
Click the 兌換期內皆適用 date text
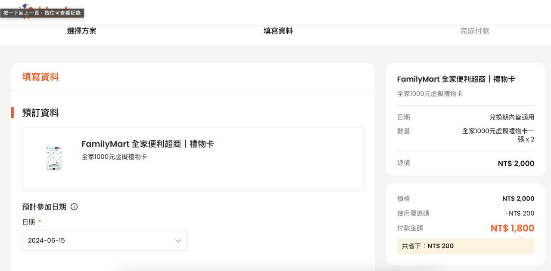511,117
